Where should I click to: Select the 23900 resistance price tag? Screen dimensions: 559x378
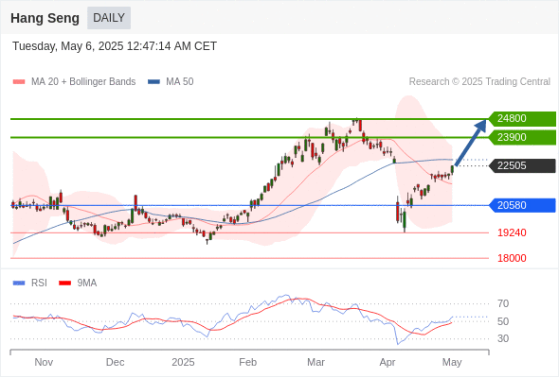(522, 137)
